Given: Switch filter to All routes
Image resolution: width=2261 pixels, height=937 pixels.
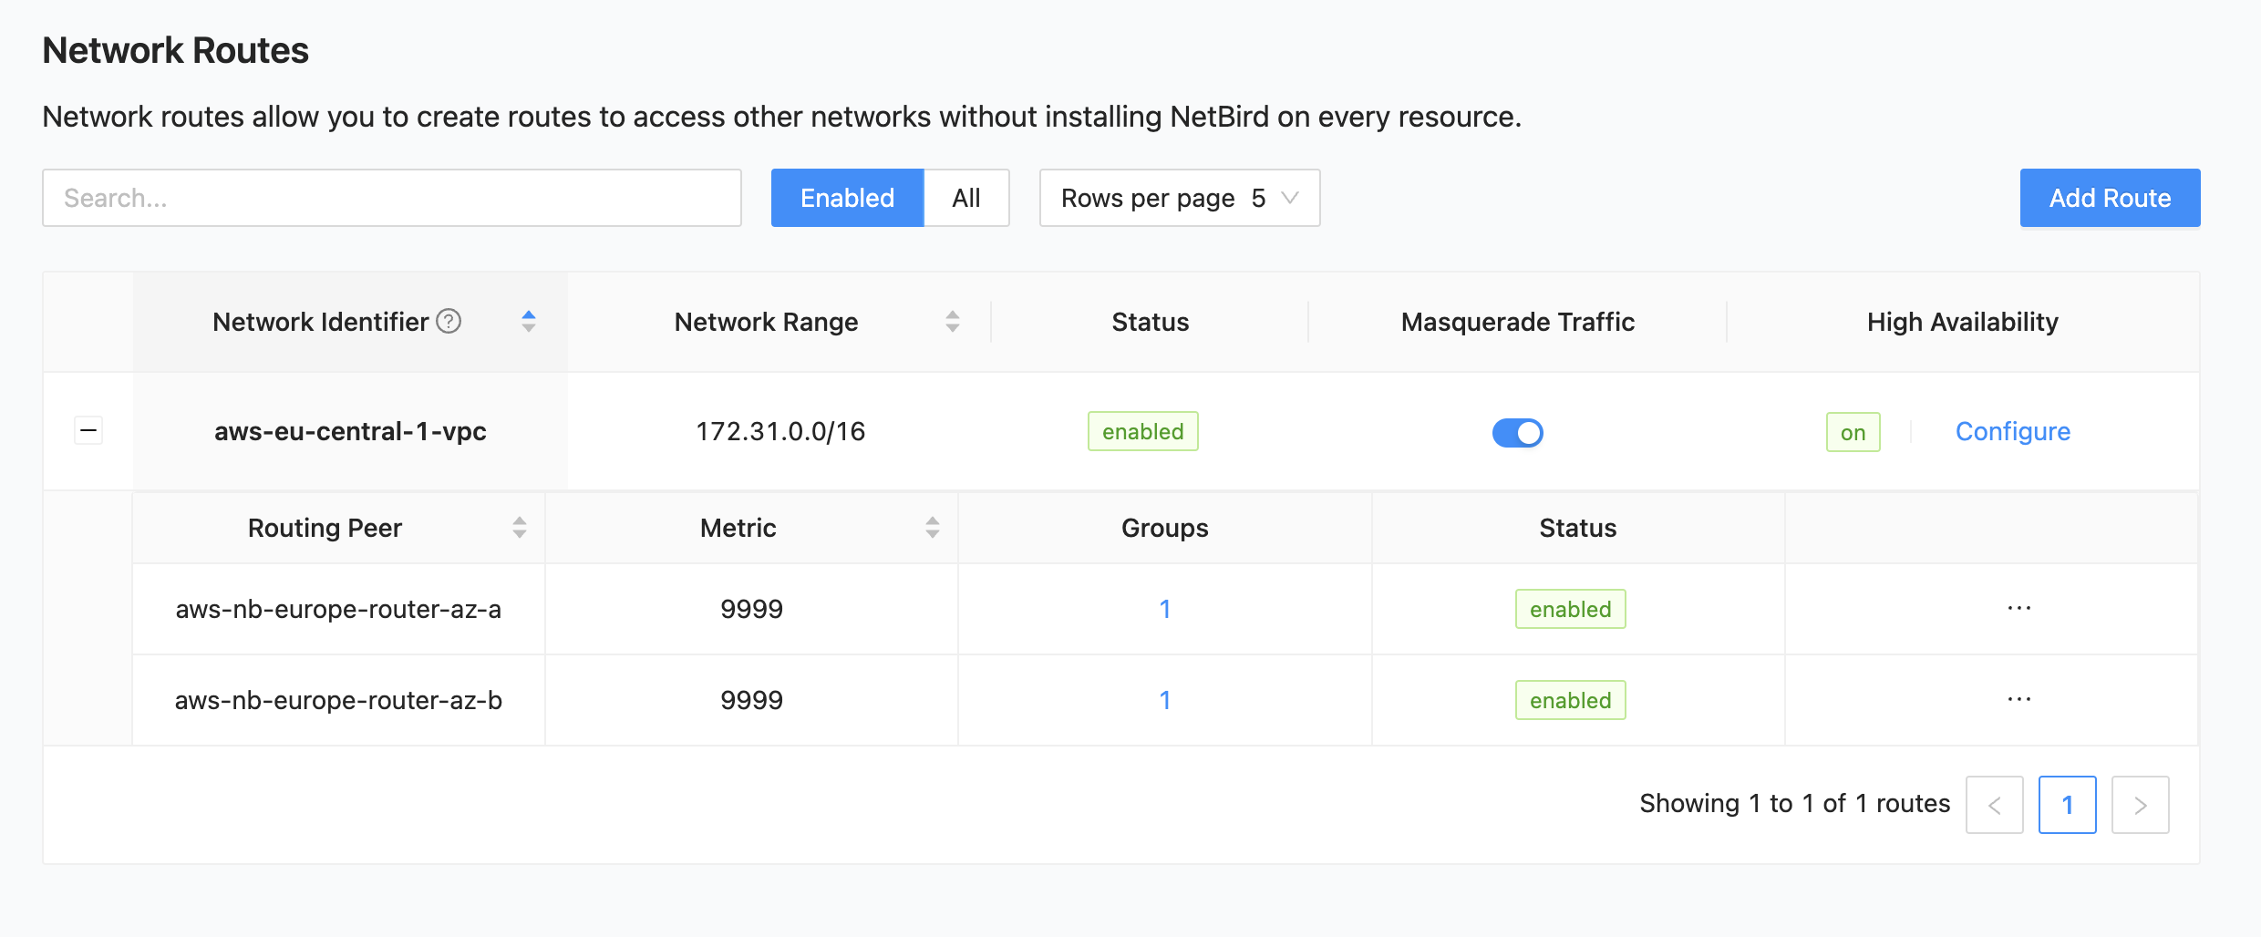Looking at the screenshot, I should click(965, 198).
